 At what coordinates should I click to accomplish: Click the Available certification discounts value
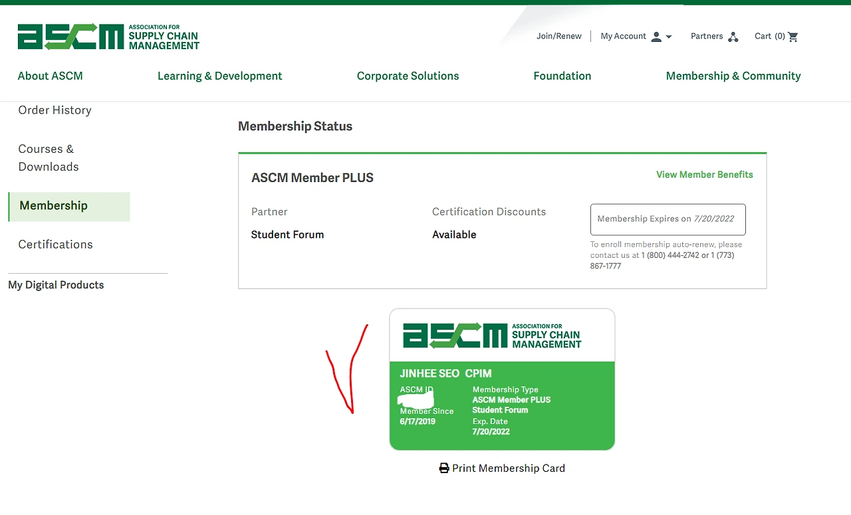[x=454, y=235]
